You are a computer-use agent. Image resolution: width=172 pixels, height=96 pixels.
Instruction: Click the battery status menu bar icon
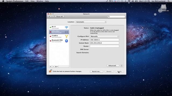[x=136, y=1]
